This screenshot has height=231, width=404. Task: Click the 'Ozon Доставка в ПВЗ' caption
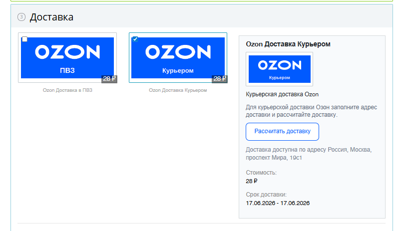coord(67,90)
